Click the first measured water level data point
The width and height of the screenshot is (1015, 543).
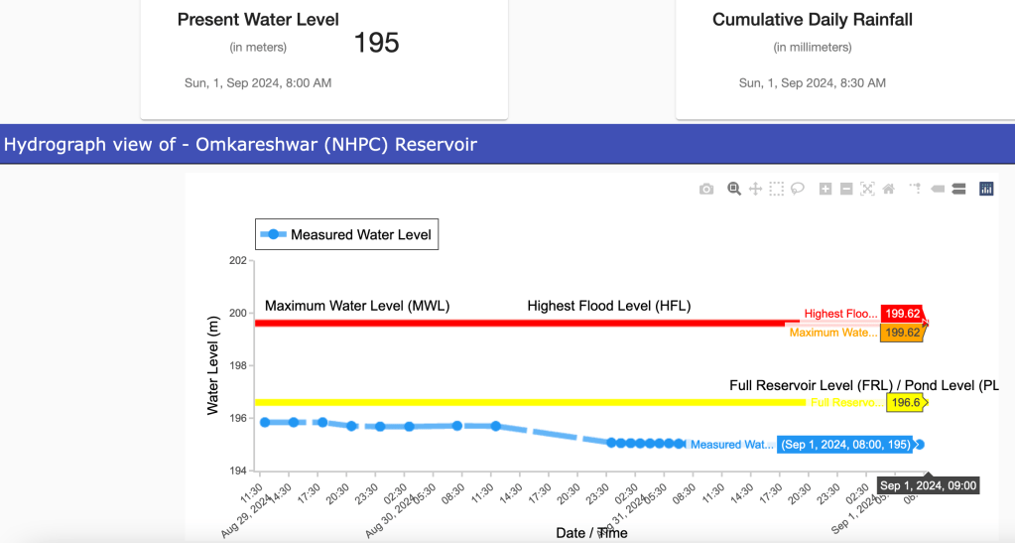pos(265,423)
